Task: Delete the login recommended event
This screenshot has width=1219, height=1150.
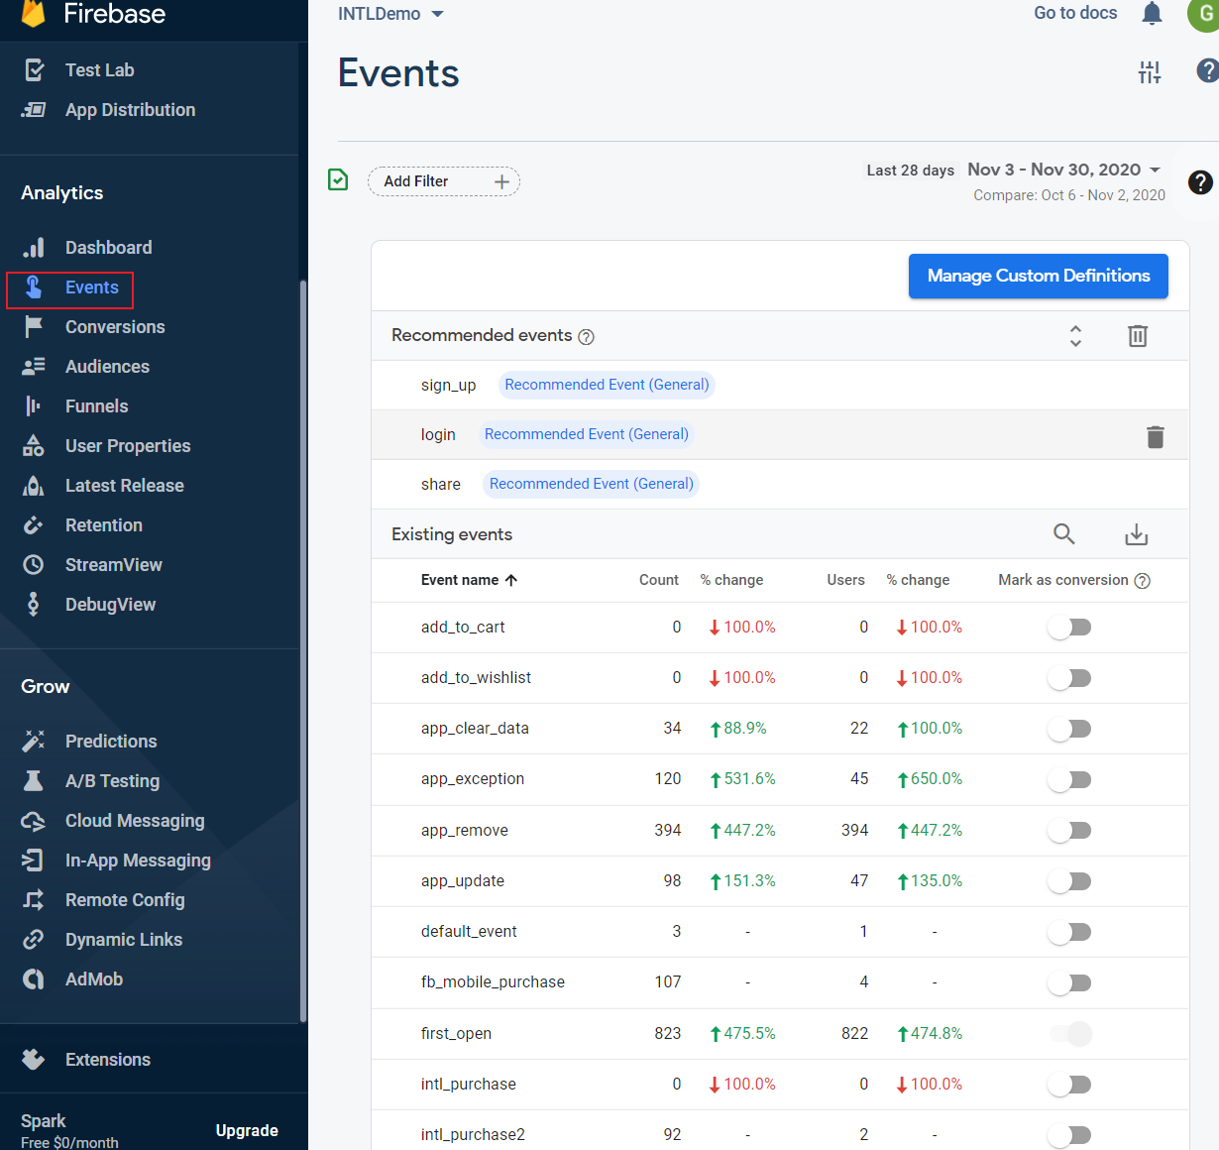Action: click(x=1155, y=434)
